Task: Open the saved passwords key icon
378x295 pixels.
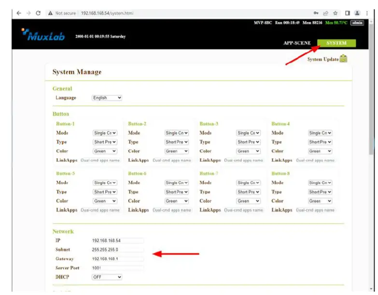Action: coord(316,13)
